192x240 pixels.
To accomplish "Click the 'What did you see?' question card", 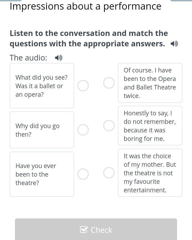I will pos(42,86).
